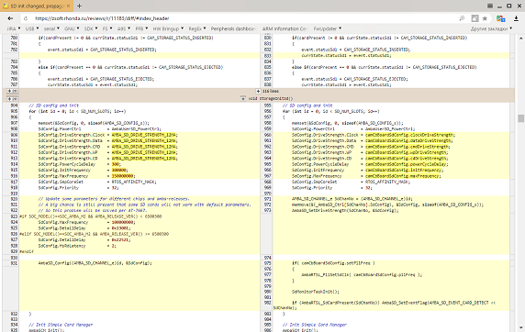Open the browser hamburger menu
The image size is (525, 332).
coord(490,6)
